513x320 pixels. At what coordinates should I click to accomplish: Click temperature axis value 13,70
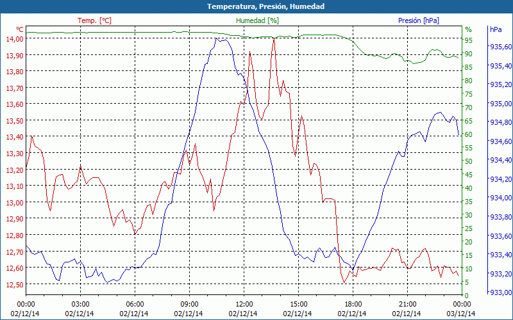[15, 88]
